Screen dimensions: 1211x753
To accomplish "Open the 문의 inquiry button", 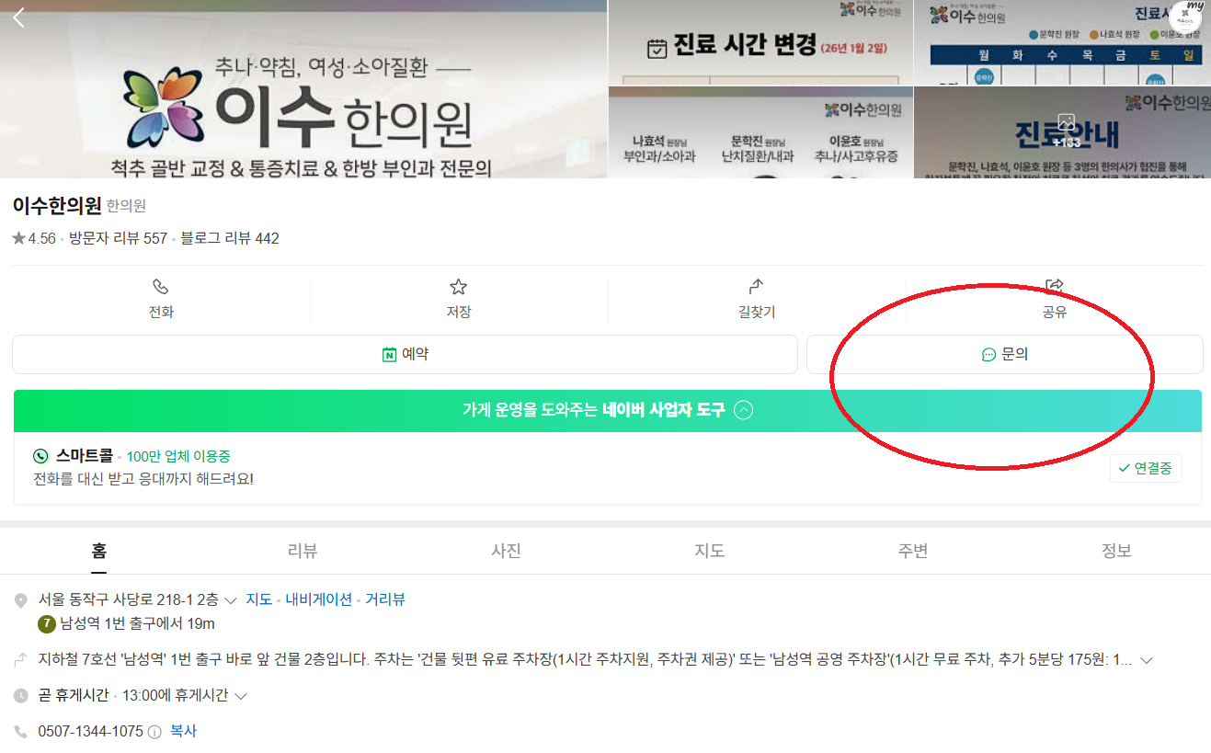I will 1004,354.
